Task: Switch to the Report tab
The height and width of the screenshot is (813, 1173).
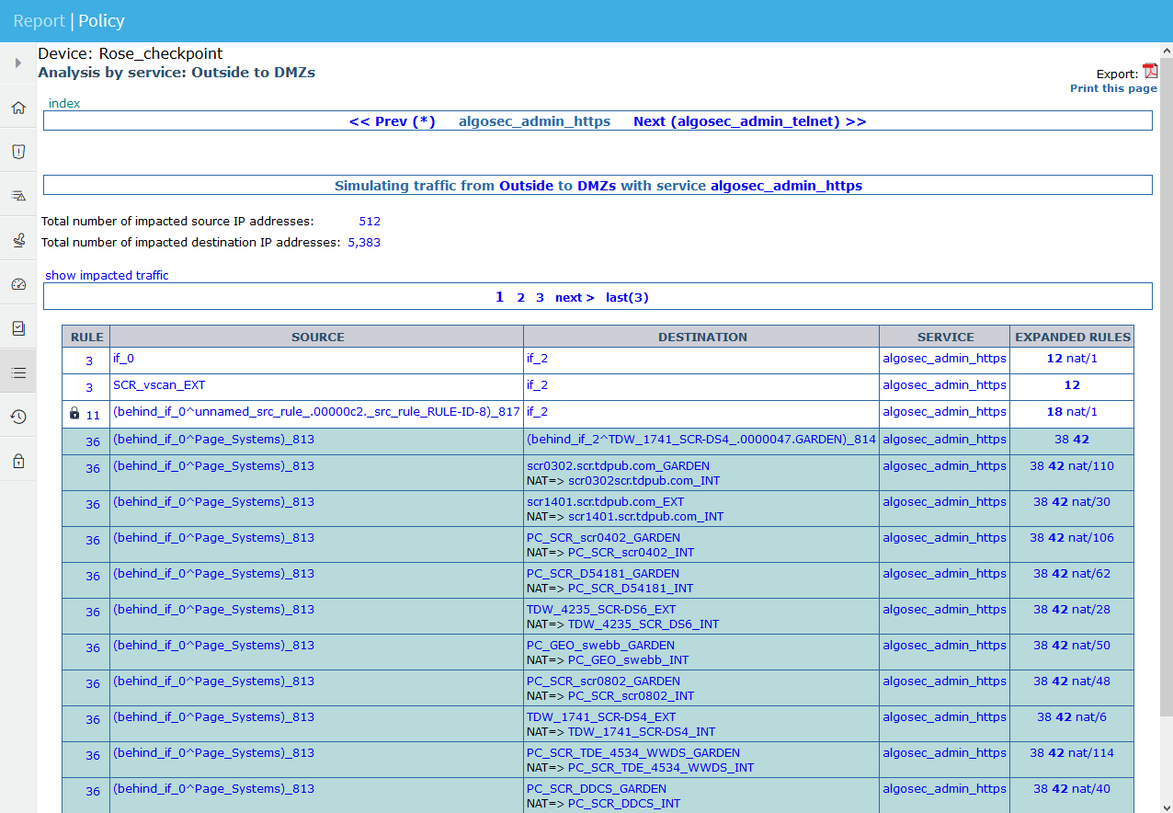Action: pos(39,20)
